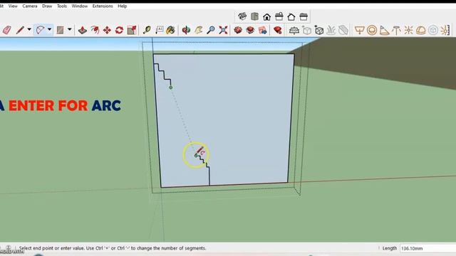The width and height of the screenshot is (456, 256).
Task: Click the V-Ray Fur icon
Action: click(x=331, y=30)
